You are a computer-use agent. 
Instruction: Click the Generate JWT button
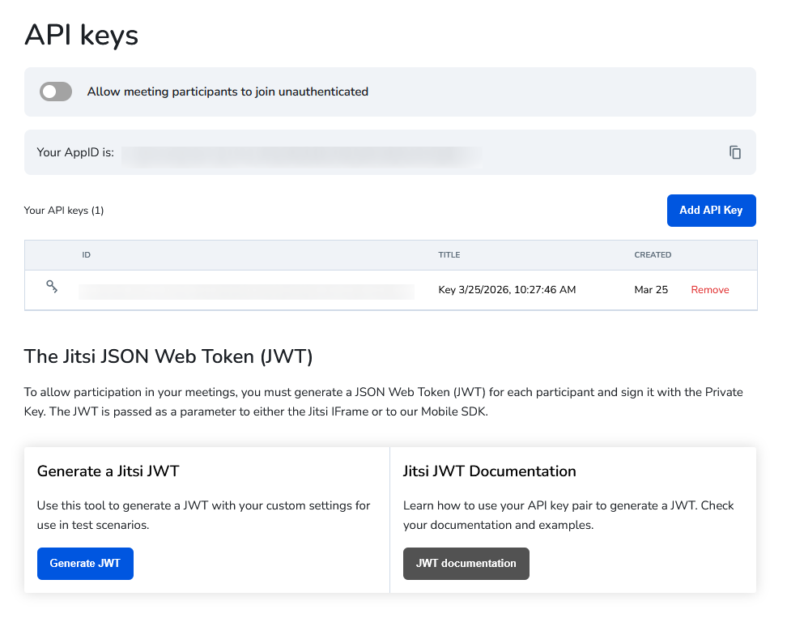pos(85,564)
